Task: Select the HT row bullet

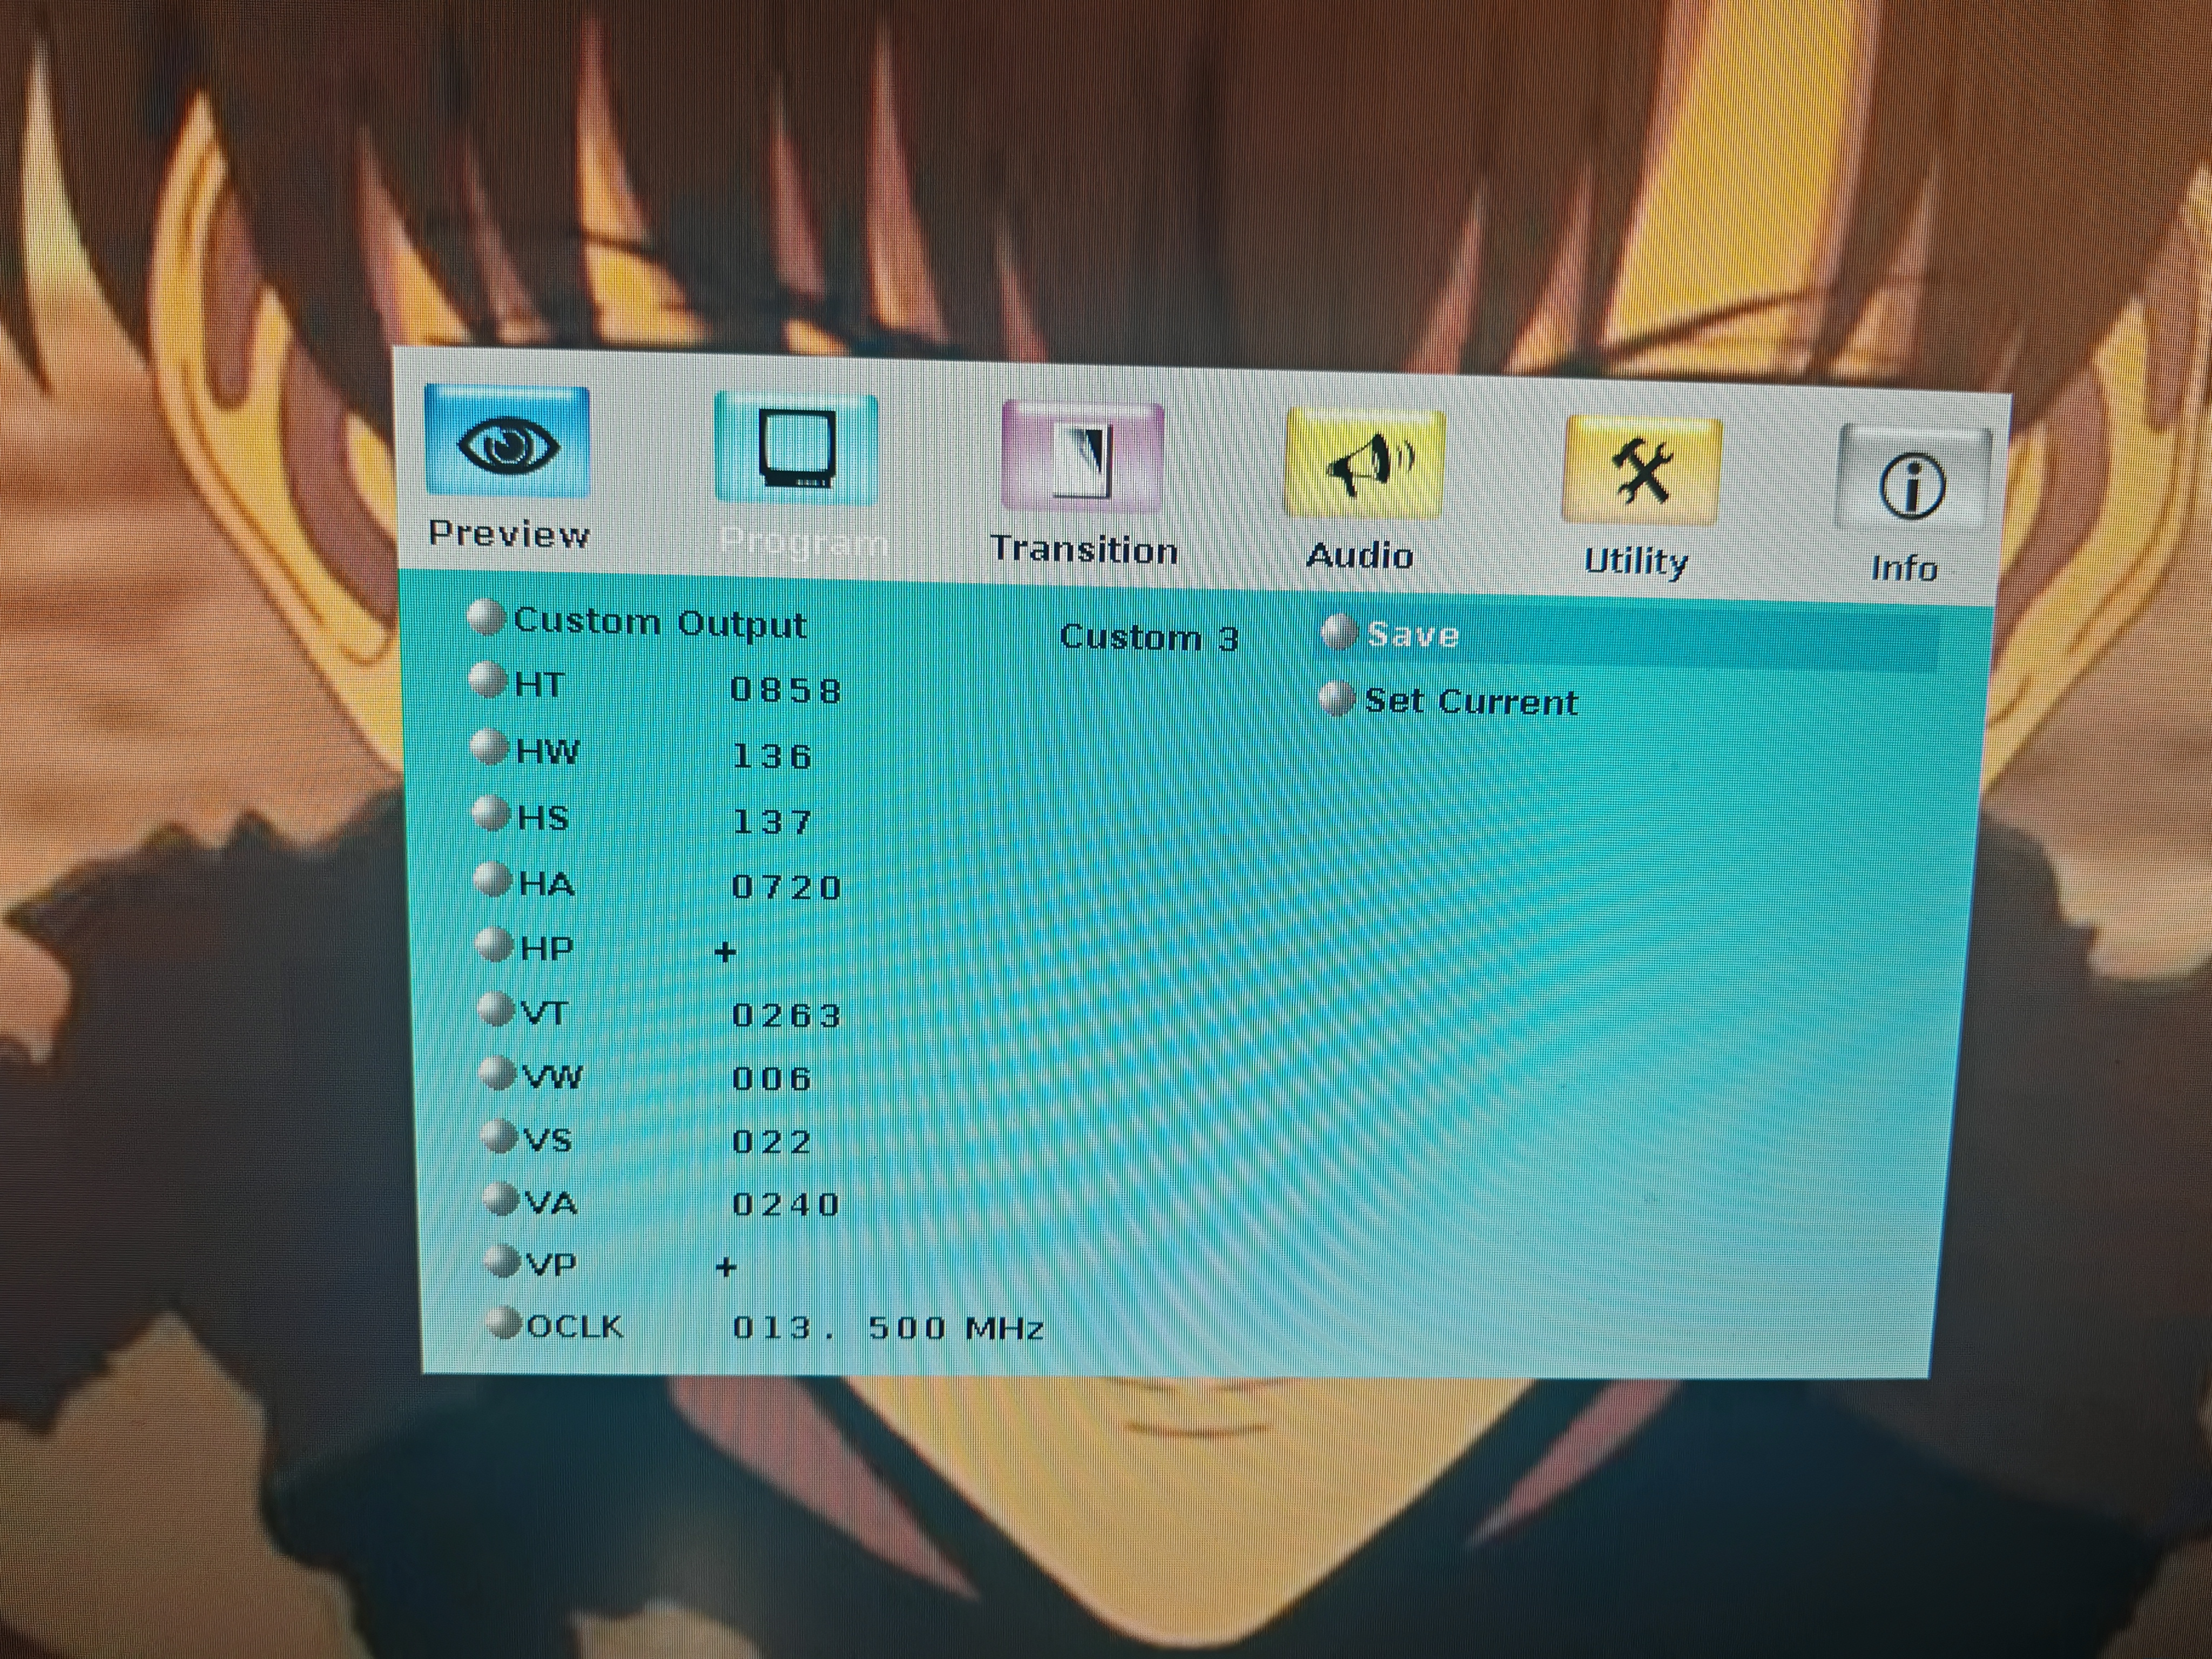Action: pos(488,680)
